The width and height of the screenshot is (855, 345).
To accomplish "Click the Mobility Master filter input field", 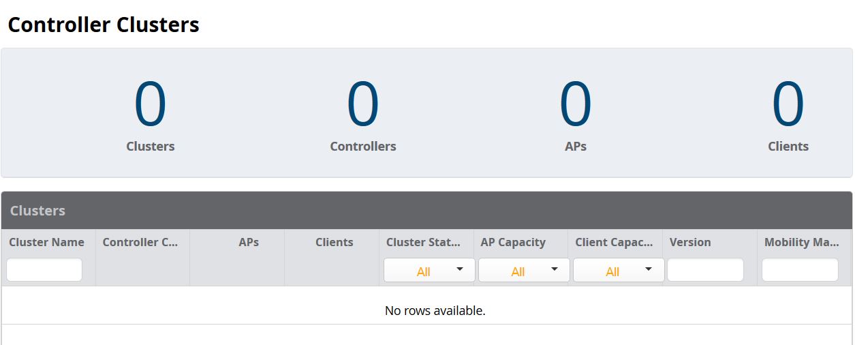I will point(800,270).
